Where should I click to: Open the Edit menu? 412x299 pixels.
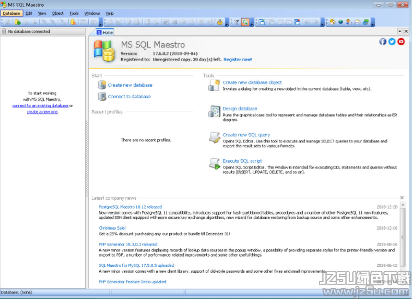[29, 13]
